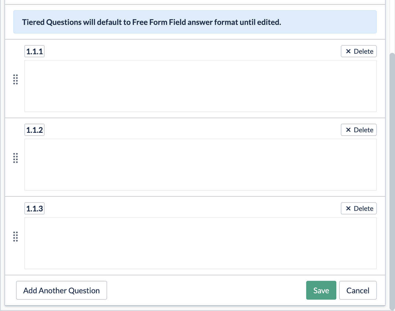Viewport: 395px width, 311px height.
Task: Focus the empty text box for question 1.1.2
Action: point(200,165)
